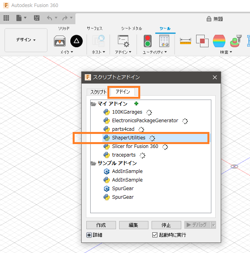The height and width of the screenshot is (253, 250).
Task: Click the black triangle Shaper icon
Action: (x=77, y=41)
